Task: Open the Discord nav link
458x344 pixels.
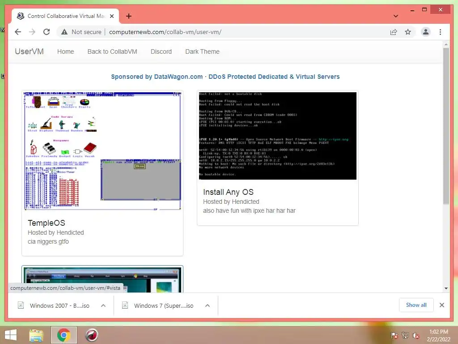Action: tap(161, 52)
